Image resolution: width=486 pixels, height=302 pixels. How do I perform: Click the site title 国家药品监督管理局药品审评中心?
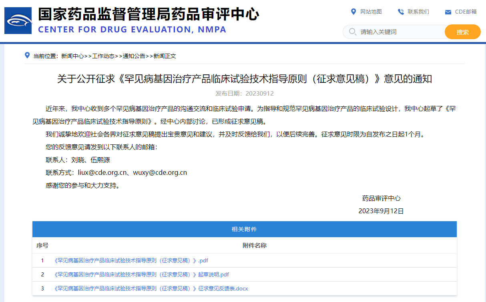point(148,15)
